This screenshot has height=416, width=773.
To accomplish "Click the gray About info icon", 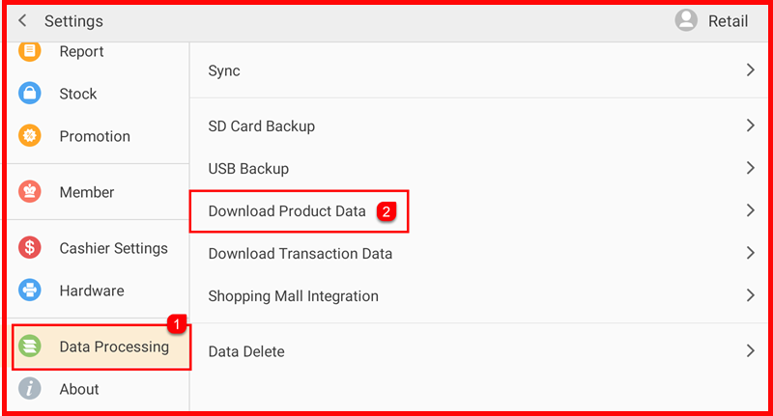I will tap(30, 389).
